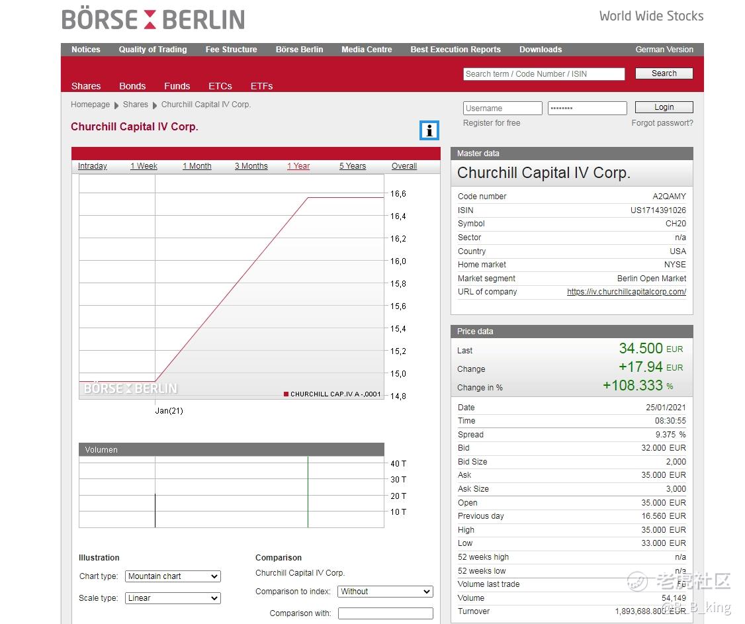Click Shares in the breadcrumb
Screen dimensions: 745x624
pos(136,105)
